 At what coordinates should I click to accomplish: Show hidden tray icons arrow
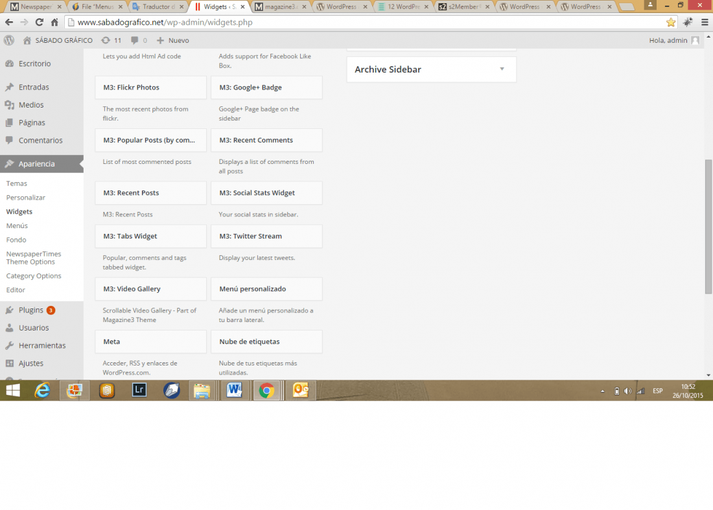pyautogui.click(x=603, y=391)
